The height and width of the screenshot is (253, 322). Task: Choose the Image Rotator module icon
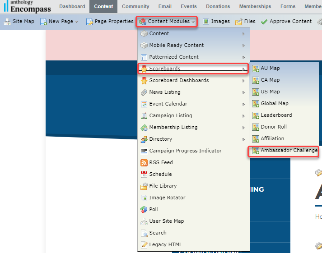coord(144,198)
